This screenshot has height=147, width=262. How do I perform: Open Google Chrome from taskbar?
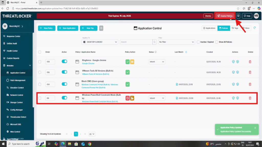pyautogui.click(x=90, y=144)
